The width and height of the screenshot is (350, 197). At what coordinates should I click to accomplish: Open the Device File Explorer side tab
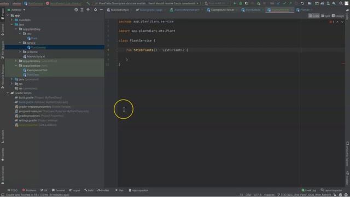(x=348, y=154)
